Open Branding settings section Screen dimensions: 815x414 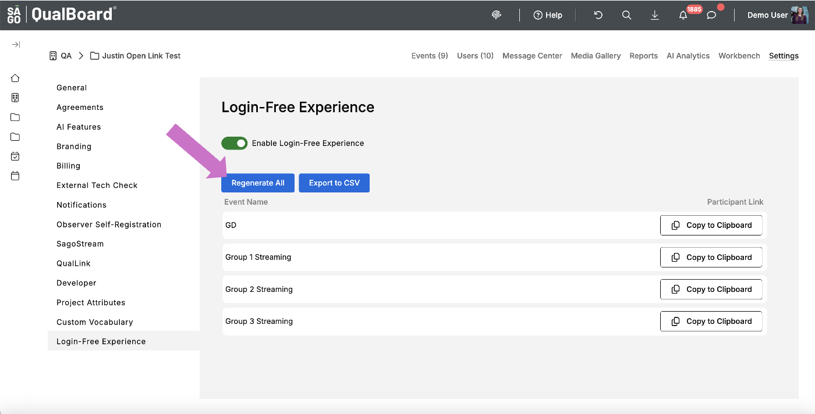74,147
